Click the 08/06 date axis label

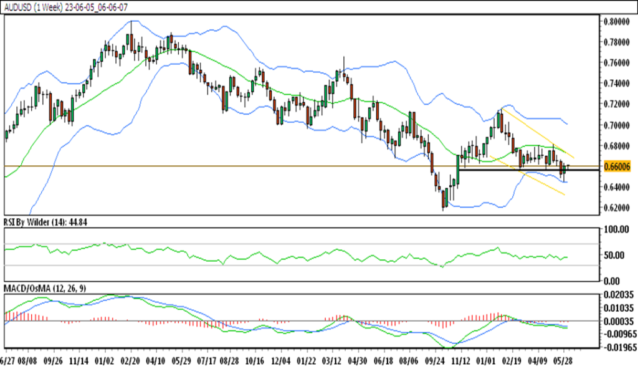click(x=409, y=362)
